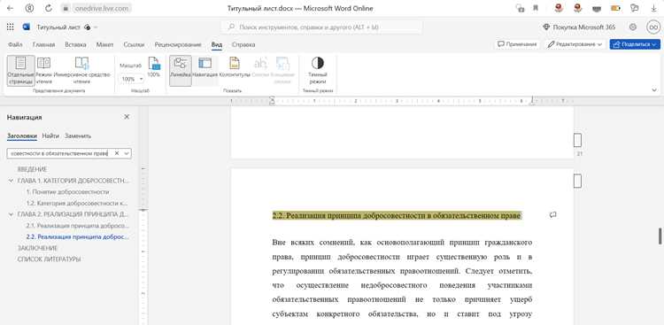Launch Иммерсивное средство чтения reader
The height and width of the screenshot is (325, 664).
coord(81,70)
